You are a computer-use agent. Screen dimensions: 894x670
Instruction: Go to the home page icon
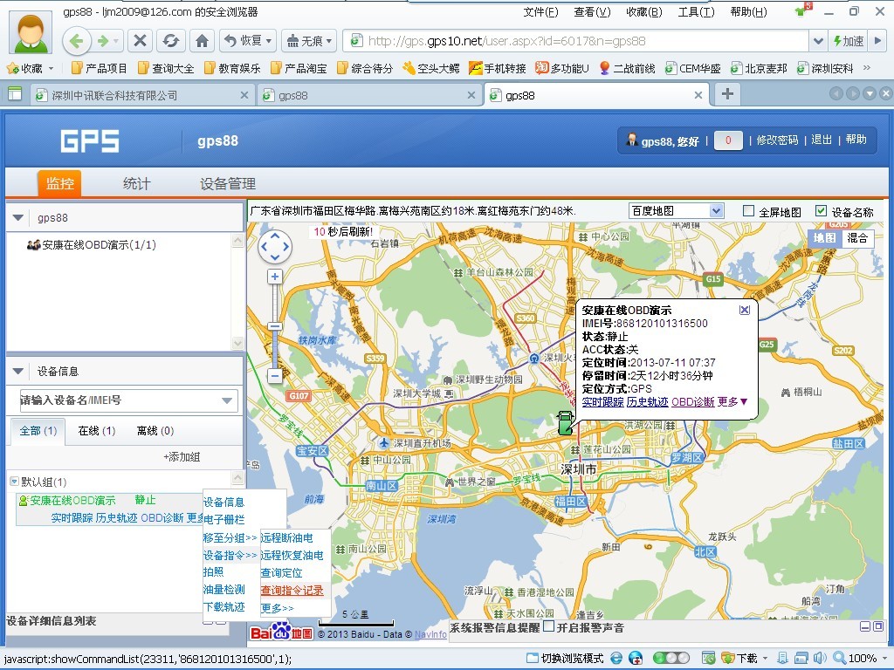(202, 41)
